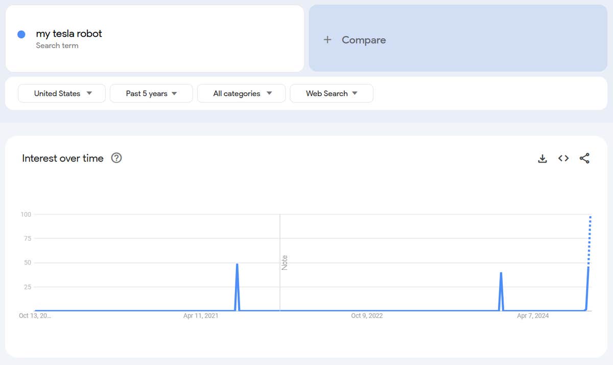The height and width of the screenshot is (365, 613).
Task: Click the blue dot beside the search term
Action: click(21, 34)
